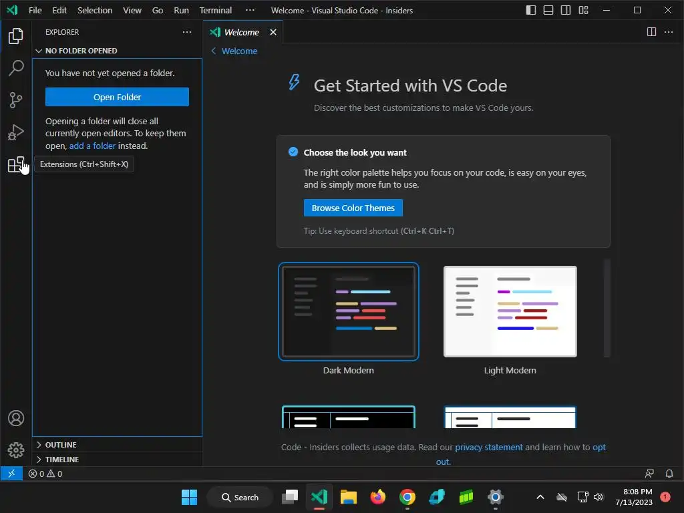
Task: Open Explorer views and more actions ellipsis
Action: pyautogui.click(x=187, y=32)
